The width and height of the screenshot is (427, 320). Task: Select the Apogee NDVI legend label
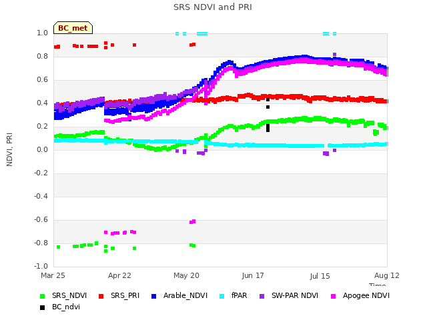366,296
